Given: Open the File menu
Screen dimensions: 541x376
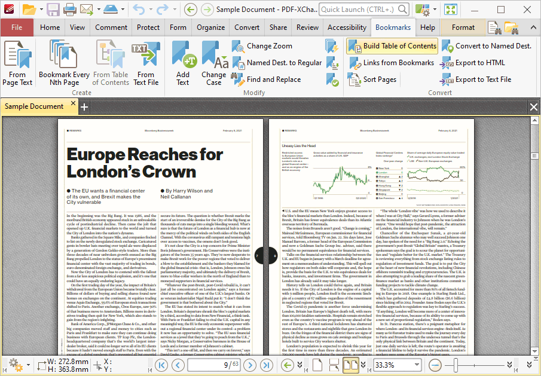Looking at the screenshot, I should (x=17, y=27).
